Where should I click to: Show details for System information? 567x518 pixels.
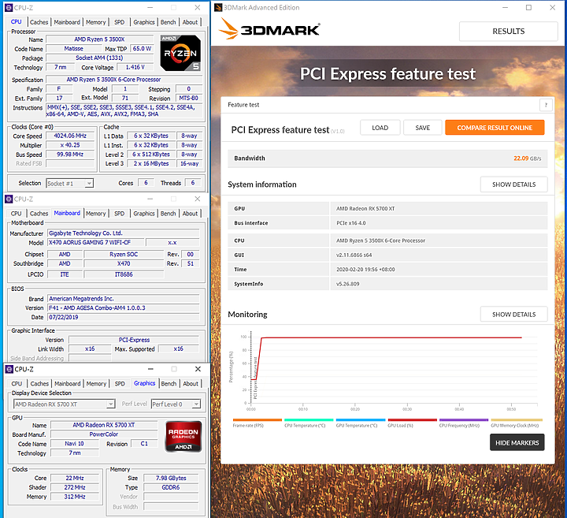pos(513,184)
